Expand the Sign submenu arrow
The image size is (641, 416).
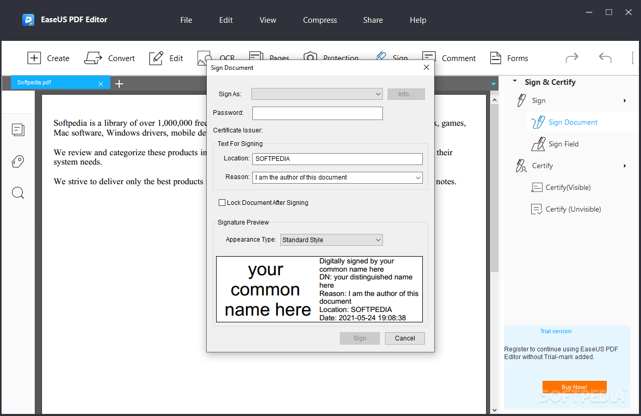(625, 100)
